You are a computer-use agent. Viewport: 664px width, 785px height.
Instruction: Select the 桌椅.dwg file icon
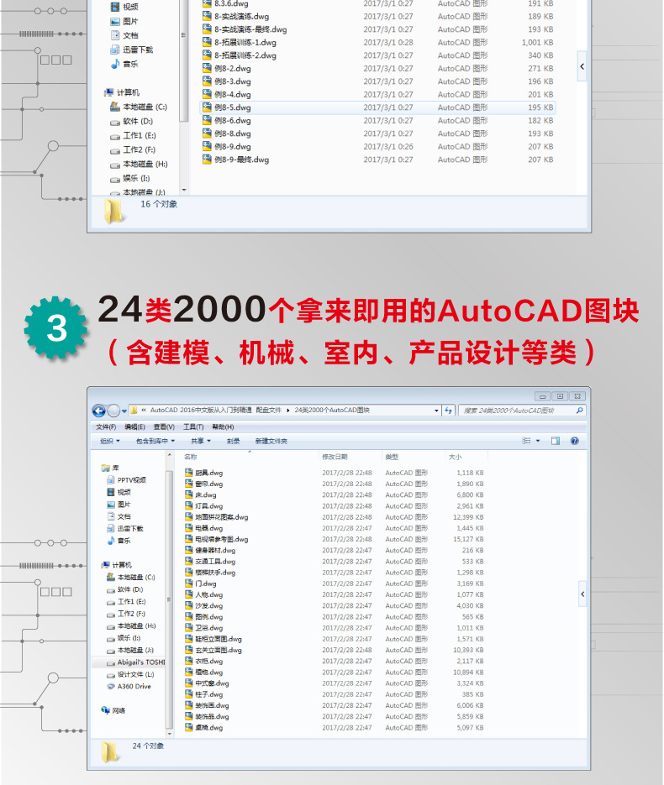click(x=189, y=727)
